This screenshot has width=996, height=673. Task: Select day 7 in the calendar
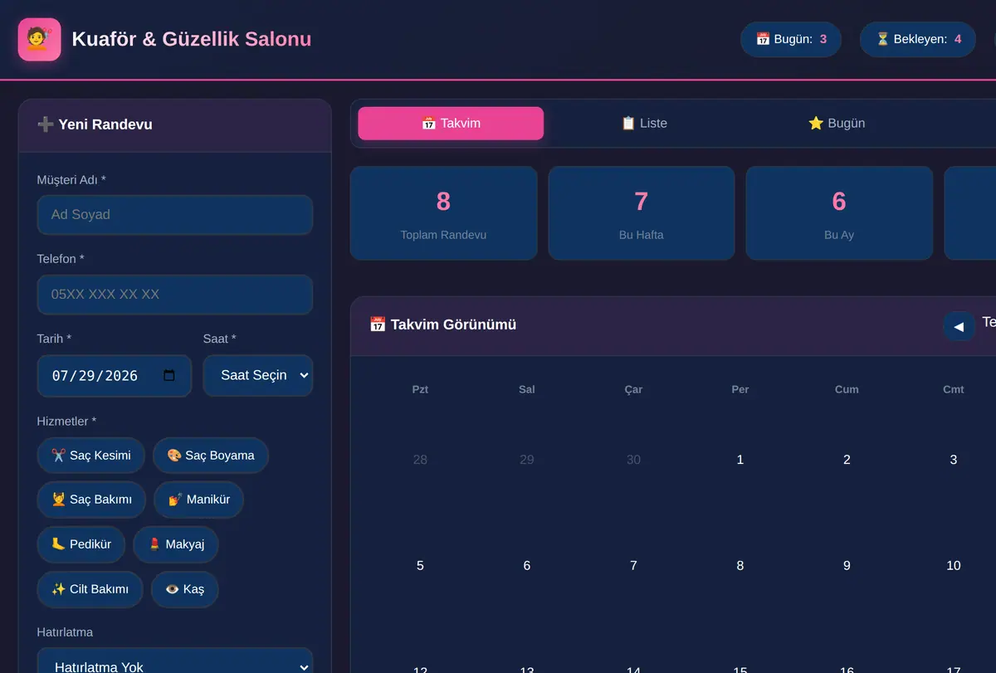[633, 566]
